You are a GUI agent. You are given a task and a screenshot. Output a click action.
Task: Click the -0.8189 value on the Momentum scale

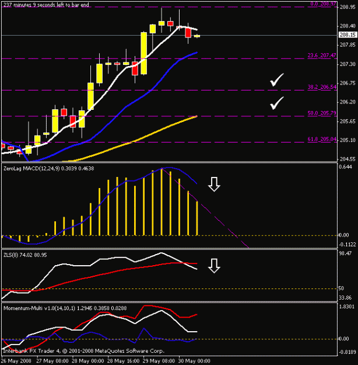click(x=348, y=352)
